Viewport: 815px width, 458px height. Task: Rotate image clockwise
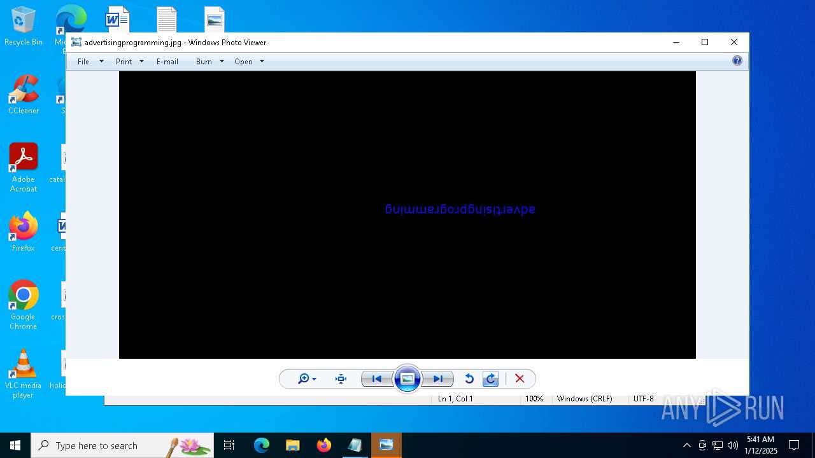point(491,379)
